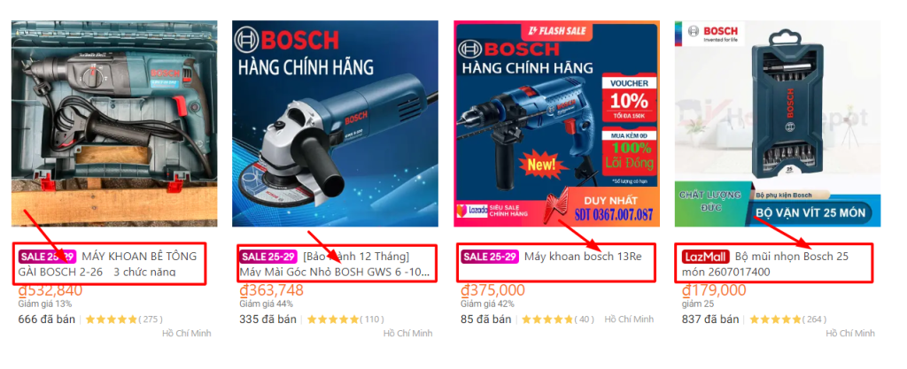Open the Bosch 2-26 hammer drill photo
Image resolution: width=907 pixels, height=369 pixels.
click(x=114, y=124)
